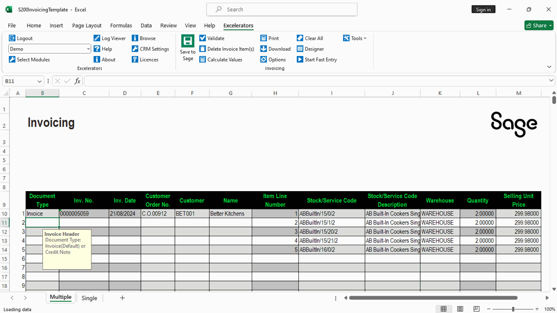Click Calculate Values
This screenshot has width=557, height=313.
tap(221, 59)
